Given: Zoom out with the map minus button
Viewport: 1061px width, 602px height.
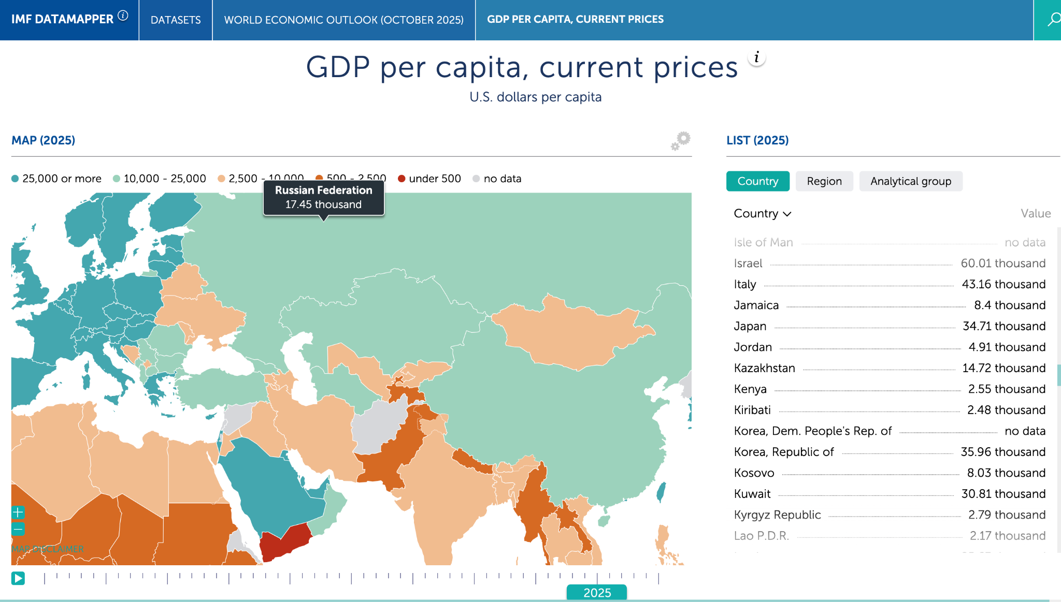Looking at the screenshot, I should click(x=18, y=529).
